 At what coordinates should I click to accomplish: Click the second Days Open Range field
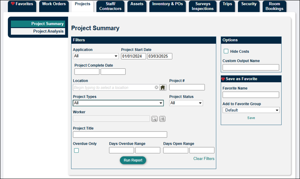click(x=202, y=150)
